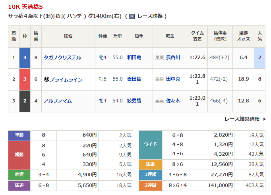Select the 単勝 payout label

[19, 135]
